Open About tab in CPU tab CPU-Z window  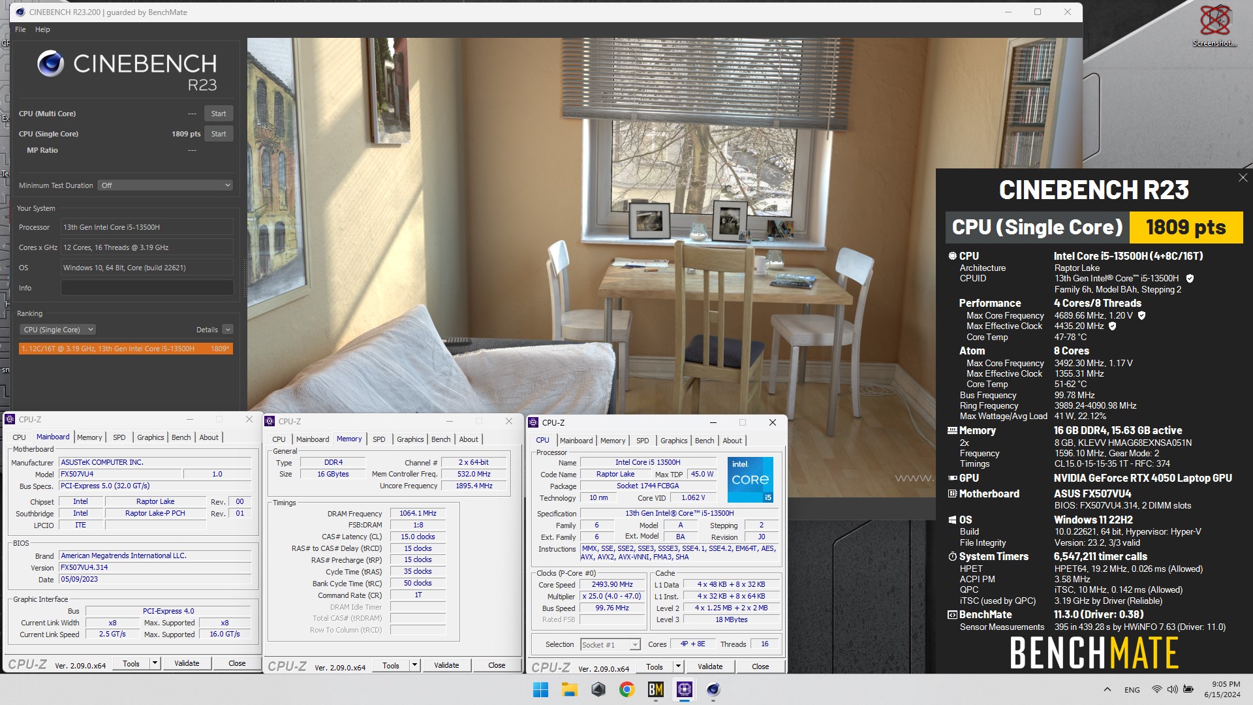(732, 441)
